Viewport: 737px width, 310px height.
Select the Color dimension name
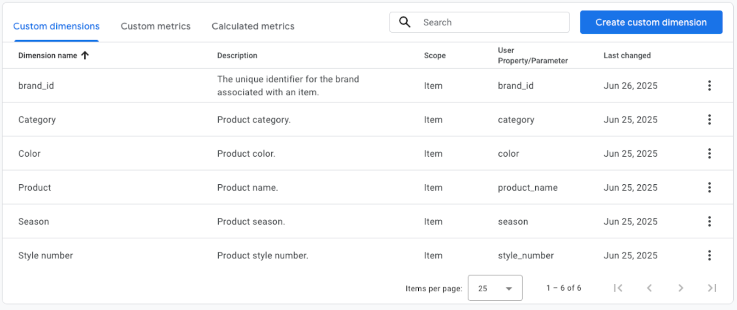[x=29, y=153]
